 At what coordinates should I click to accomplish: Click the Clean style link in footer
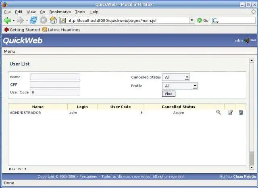tap(238, 177)
